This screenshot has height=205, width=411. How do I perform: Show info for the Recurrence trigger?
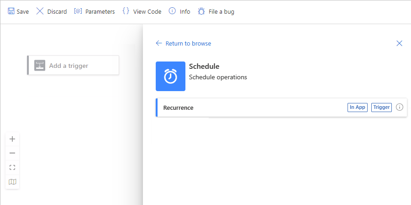point(400,108)
